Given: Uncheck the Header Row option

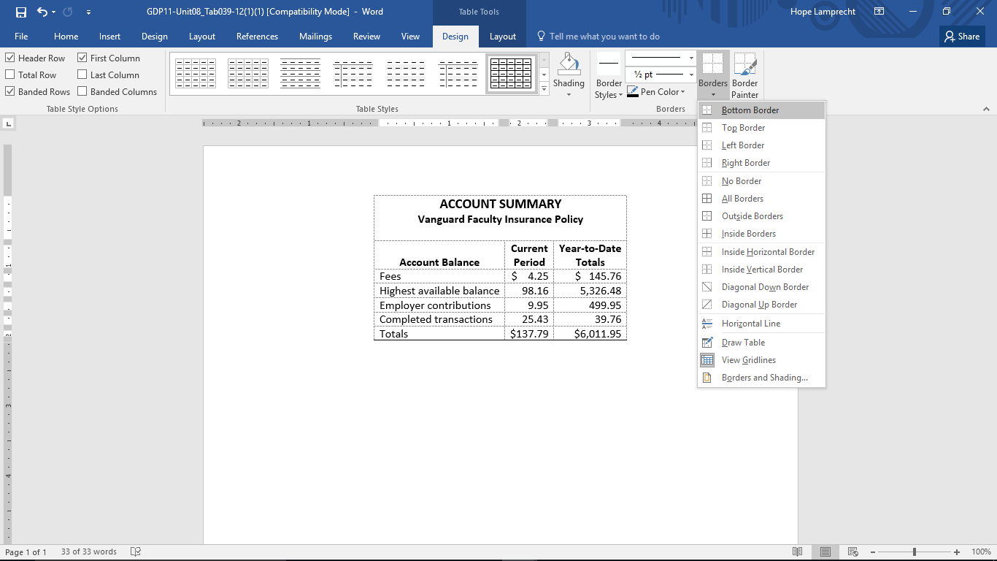Looking at the screenshot, I should (10, 57).
